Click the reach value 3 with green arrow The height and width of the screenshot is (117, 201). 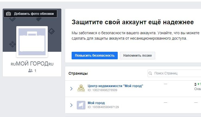tap(197, 84)
